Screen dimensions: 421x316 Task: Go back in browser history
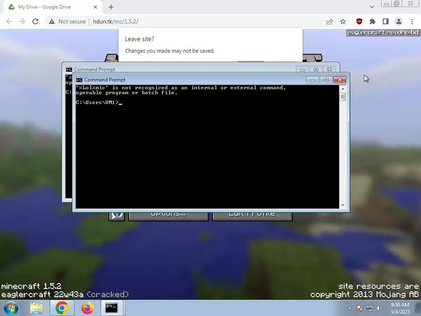[x=9, y=21]
